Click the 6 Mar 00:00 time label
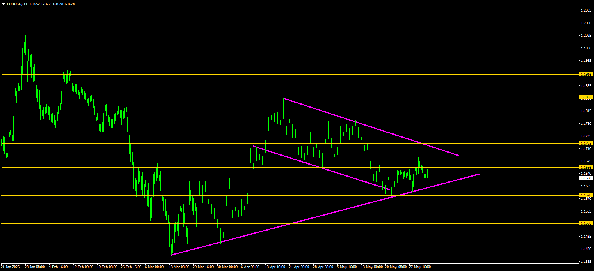This screenshot has height=271, width=594. click(154, 267)
